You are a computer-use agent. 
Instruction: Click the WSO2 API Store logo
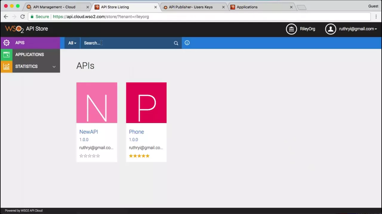pyautogui.click(x=26, y=29)
